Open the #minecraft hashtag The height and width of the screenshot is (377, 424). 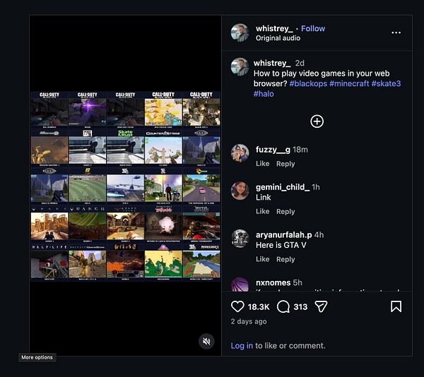click(x=349, y=83)
